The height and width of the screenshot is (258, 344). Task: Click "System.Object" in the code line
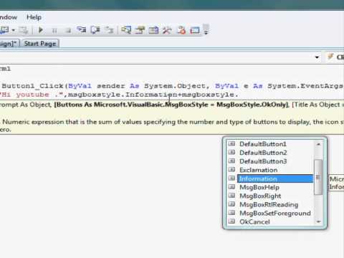[175, 86]
